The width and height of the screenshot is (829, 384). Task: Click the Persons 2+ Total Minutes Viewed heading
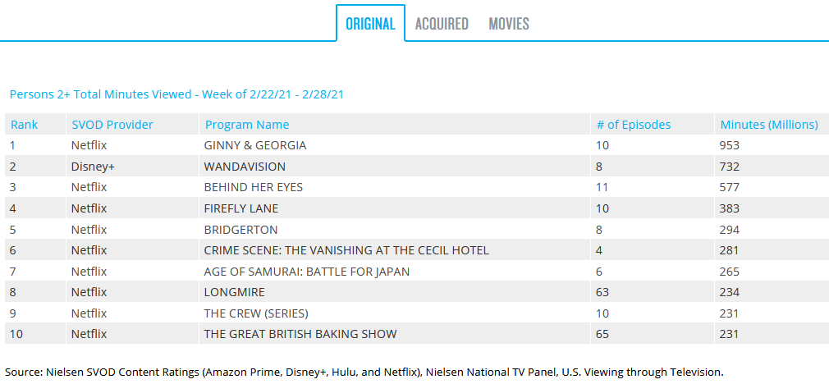(x=176, y=94)
